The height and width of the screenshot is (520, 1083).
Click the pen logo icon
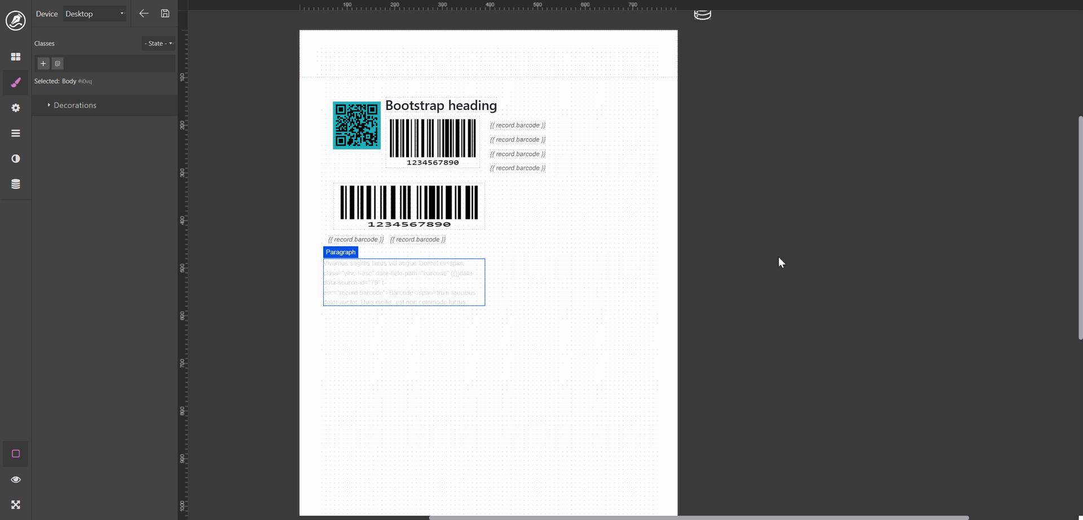click(x=16, y=21)
